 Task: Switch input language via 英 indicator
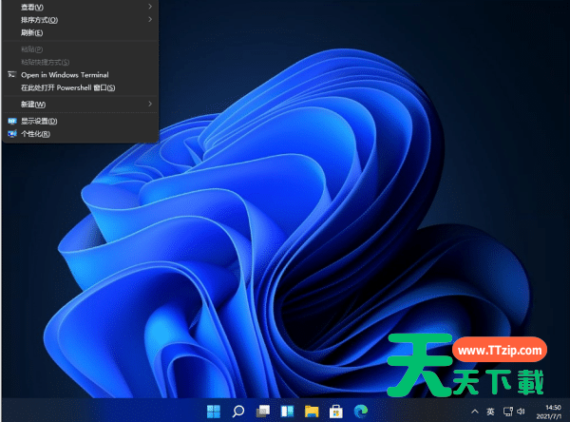click(x=490, y=412)
